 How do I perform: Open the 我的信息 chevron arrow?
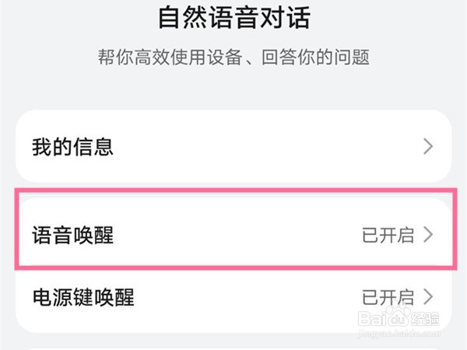(427, 146)
